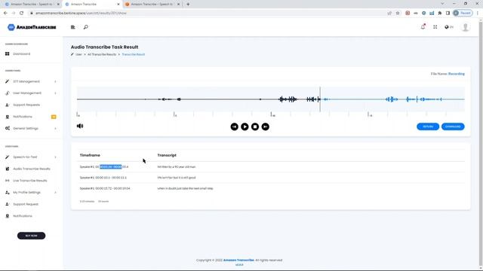This screenshot has height=271, width=483.
Task: Open Notifications in the user panel
Action: pyautogui.click(x=23, y=216)
